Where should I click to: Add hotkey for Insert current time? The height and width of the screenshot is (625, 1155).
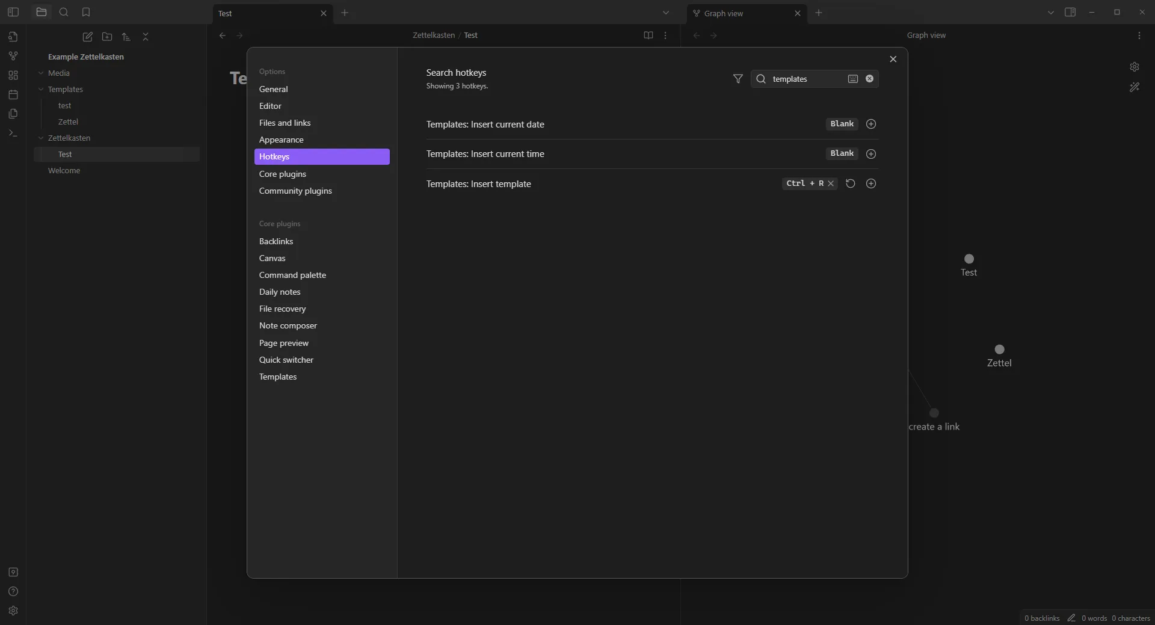pos(871,153)
